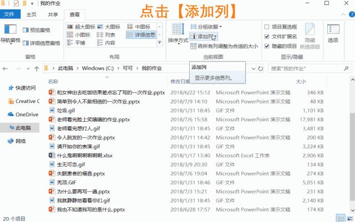This screenshot has width=355, height=222.
Task: Expand the layout gallery more arrow
Action: click(x=160, y=43)
